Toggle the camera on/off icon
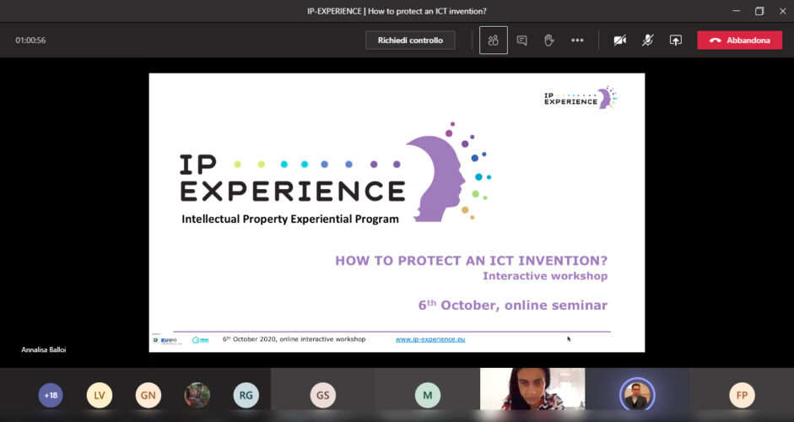Image resolution: width=794 pixels, height=422 pixels. [x=620, y=40]
